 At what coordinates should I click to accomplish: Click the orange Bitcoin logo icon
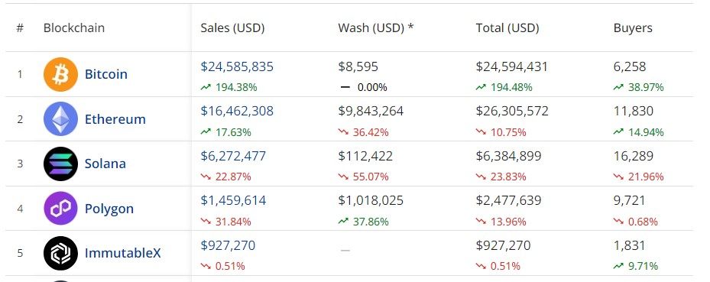60,74
